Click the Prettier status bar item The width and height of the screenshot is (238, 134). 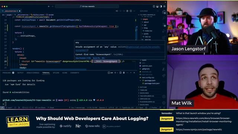pos(153,108)
